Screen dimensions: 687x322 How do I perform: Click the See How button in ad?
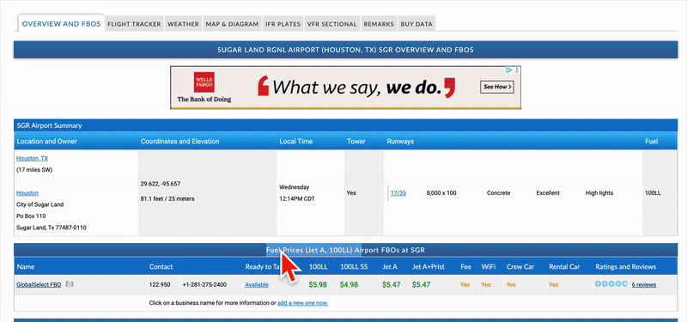[497, 87]
